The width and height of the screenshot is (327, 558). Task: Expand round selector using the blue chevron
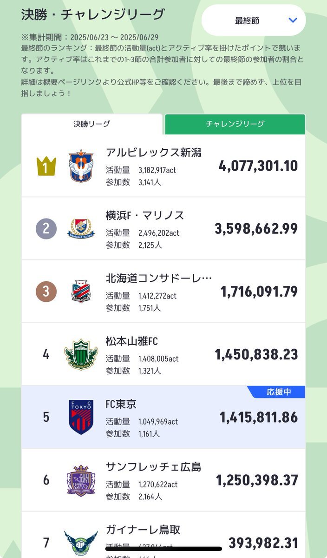tap(293, 20)
